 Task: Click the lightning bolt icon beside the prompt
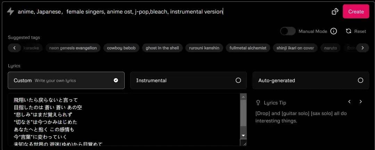(x=10, y=11)
